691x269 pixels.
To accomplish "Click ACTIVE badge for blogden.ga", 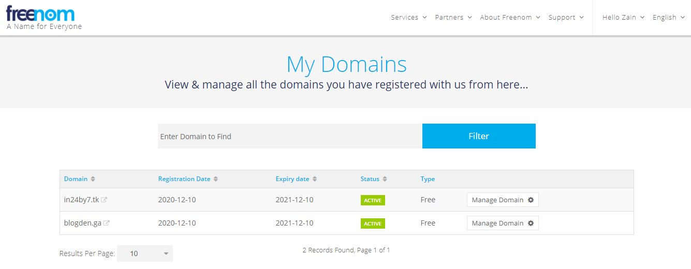I will pos(373,223).
